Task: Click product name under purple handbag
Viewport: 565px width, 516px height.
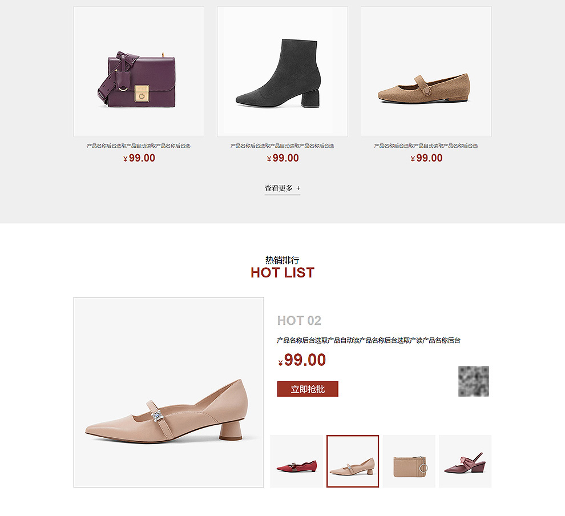Action: click(x=138, y=146)
